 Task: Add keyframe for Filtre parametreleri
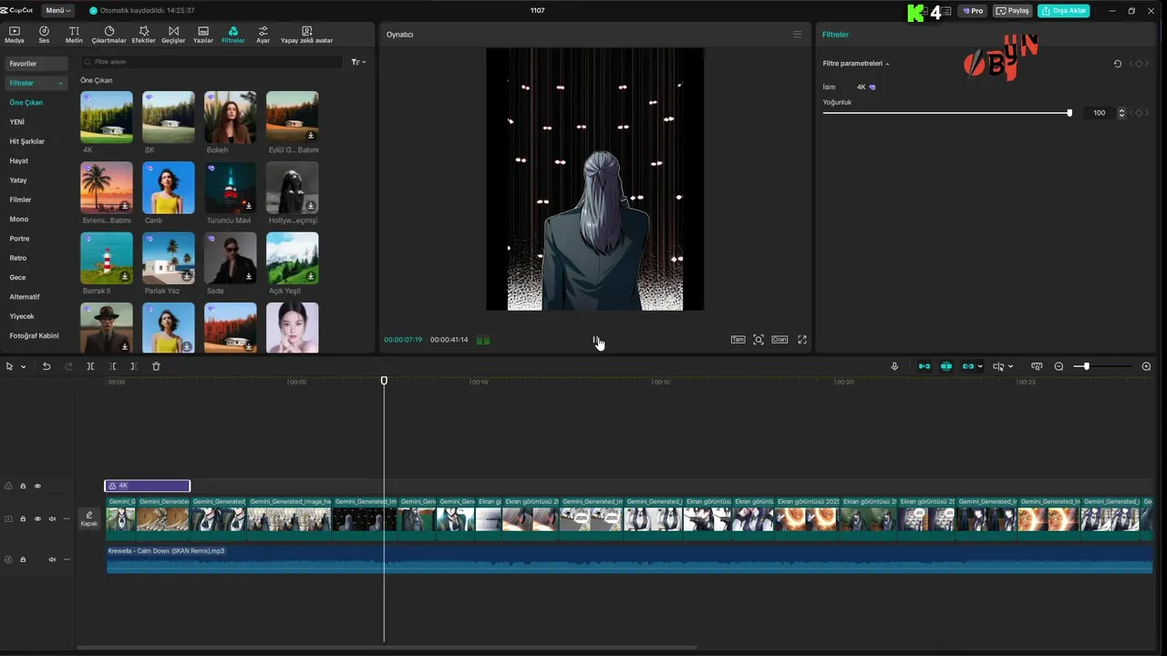(x=1138, y=64)
